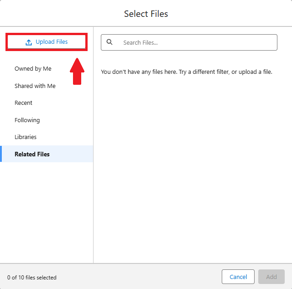The height and width of the screenshot is (289, 292).
Task: Open the Libraries filter
Action: (x=26, y=137)
